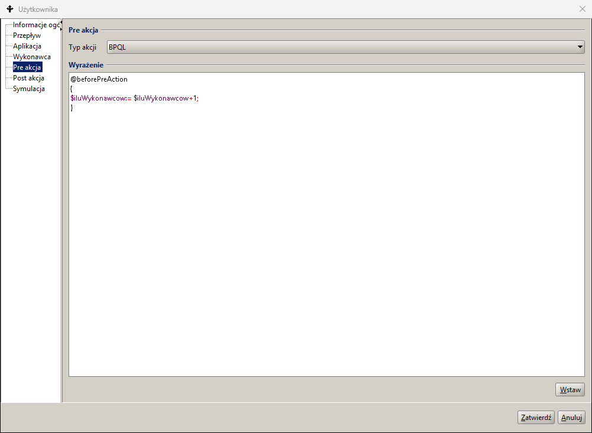This screenshot has height=433, width=592.
Task: Click inside the Wyrażenie expression editor
Action: pos(327,225)
